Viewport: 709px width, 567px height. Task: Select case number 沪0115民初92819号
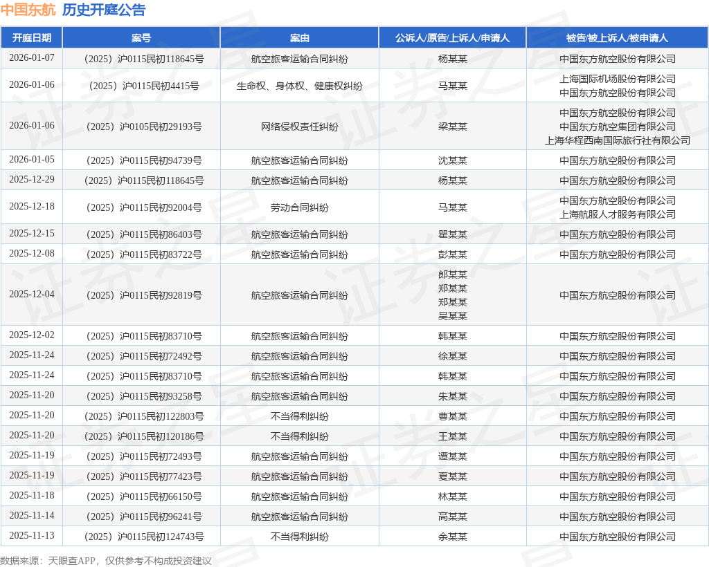click(x=144, y=295)
